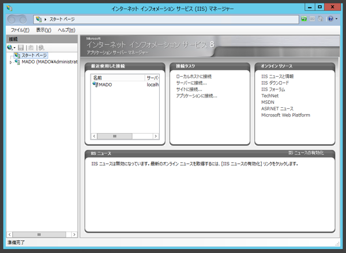Open the 表示(V) menu
This screenshot has width=346, height=253.
[44, 30]
